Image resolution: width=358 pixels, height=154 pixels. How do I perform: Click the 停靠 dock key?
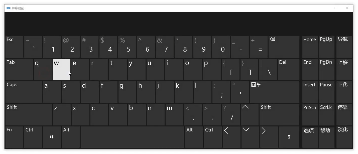[344, 115]
